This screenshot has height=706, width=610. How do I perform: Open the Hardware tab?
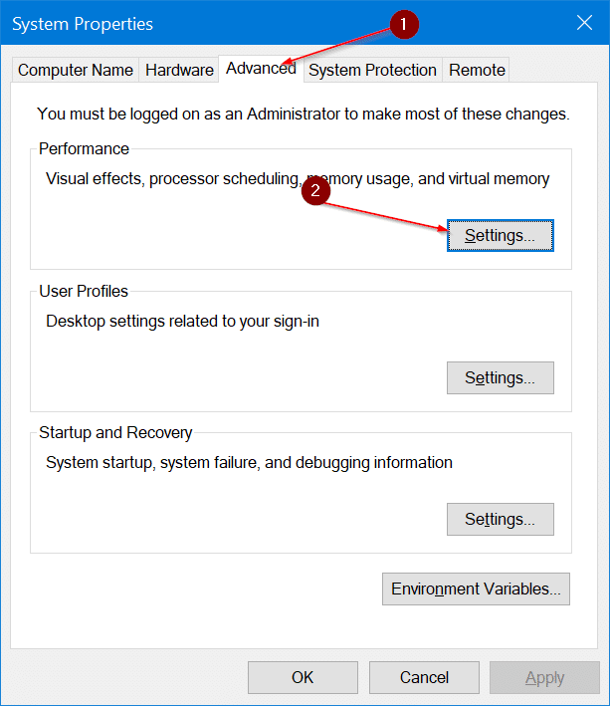pyautogui.click(x=179, y=71)
